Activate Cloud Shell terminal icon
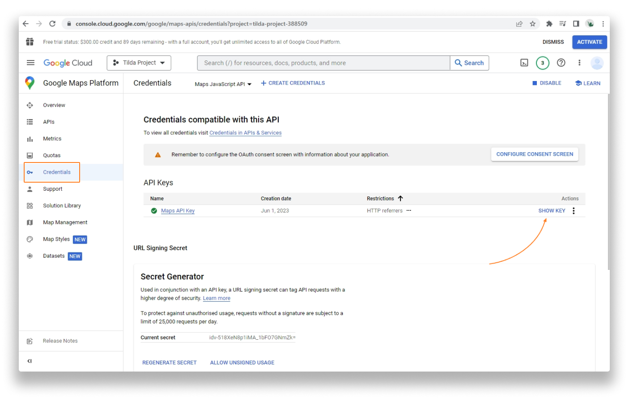 (524, 63)
